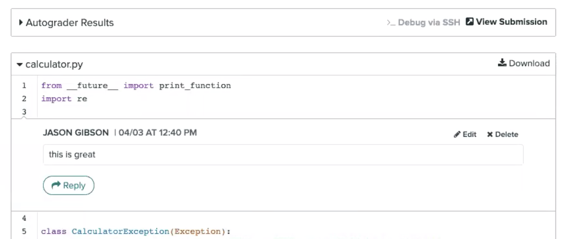Click line number 5 in the gutter
The height and width of the screenshot is (239, 569).
click(x=24, y=231)
